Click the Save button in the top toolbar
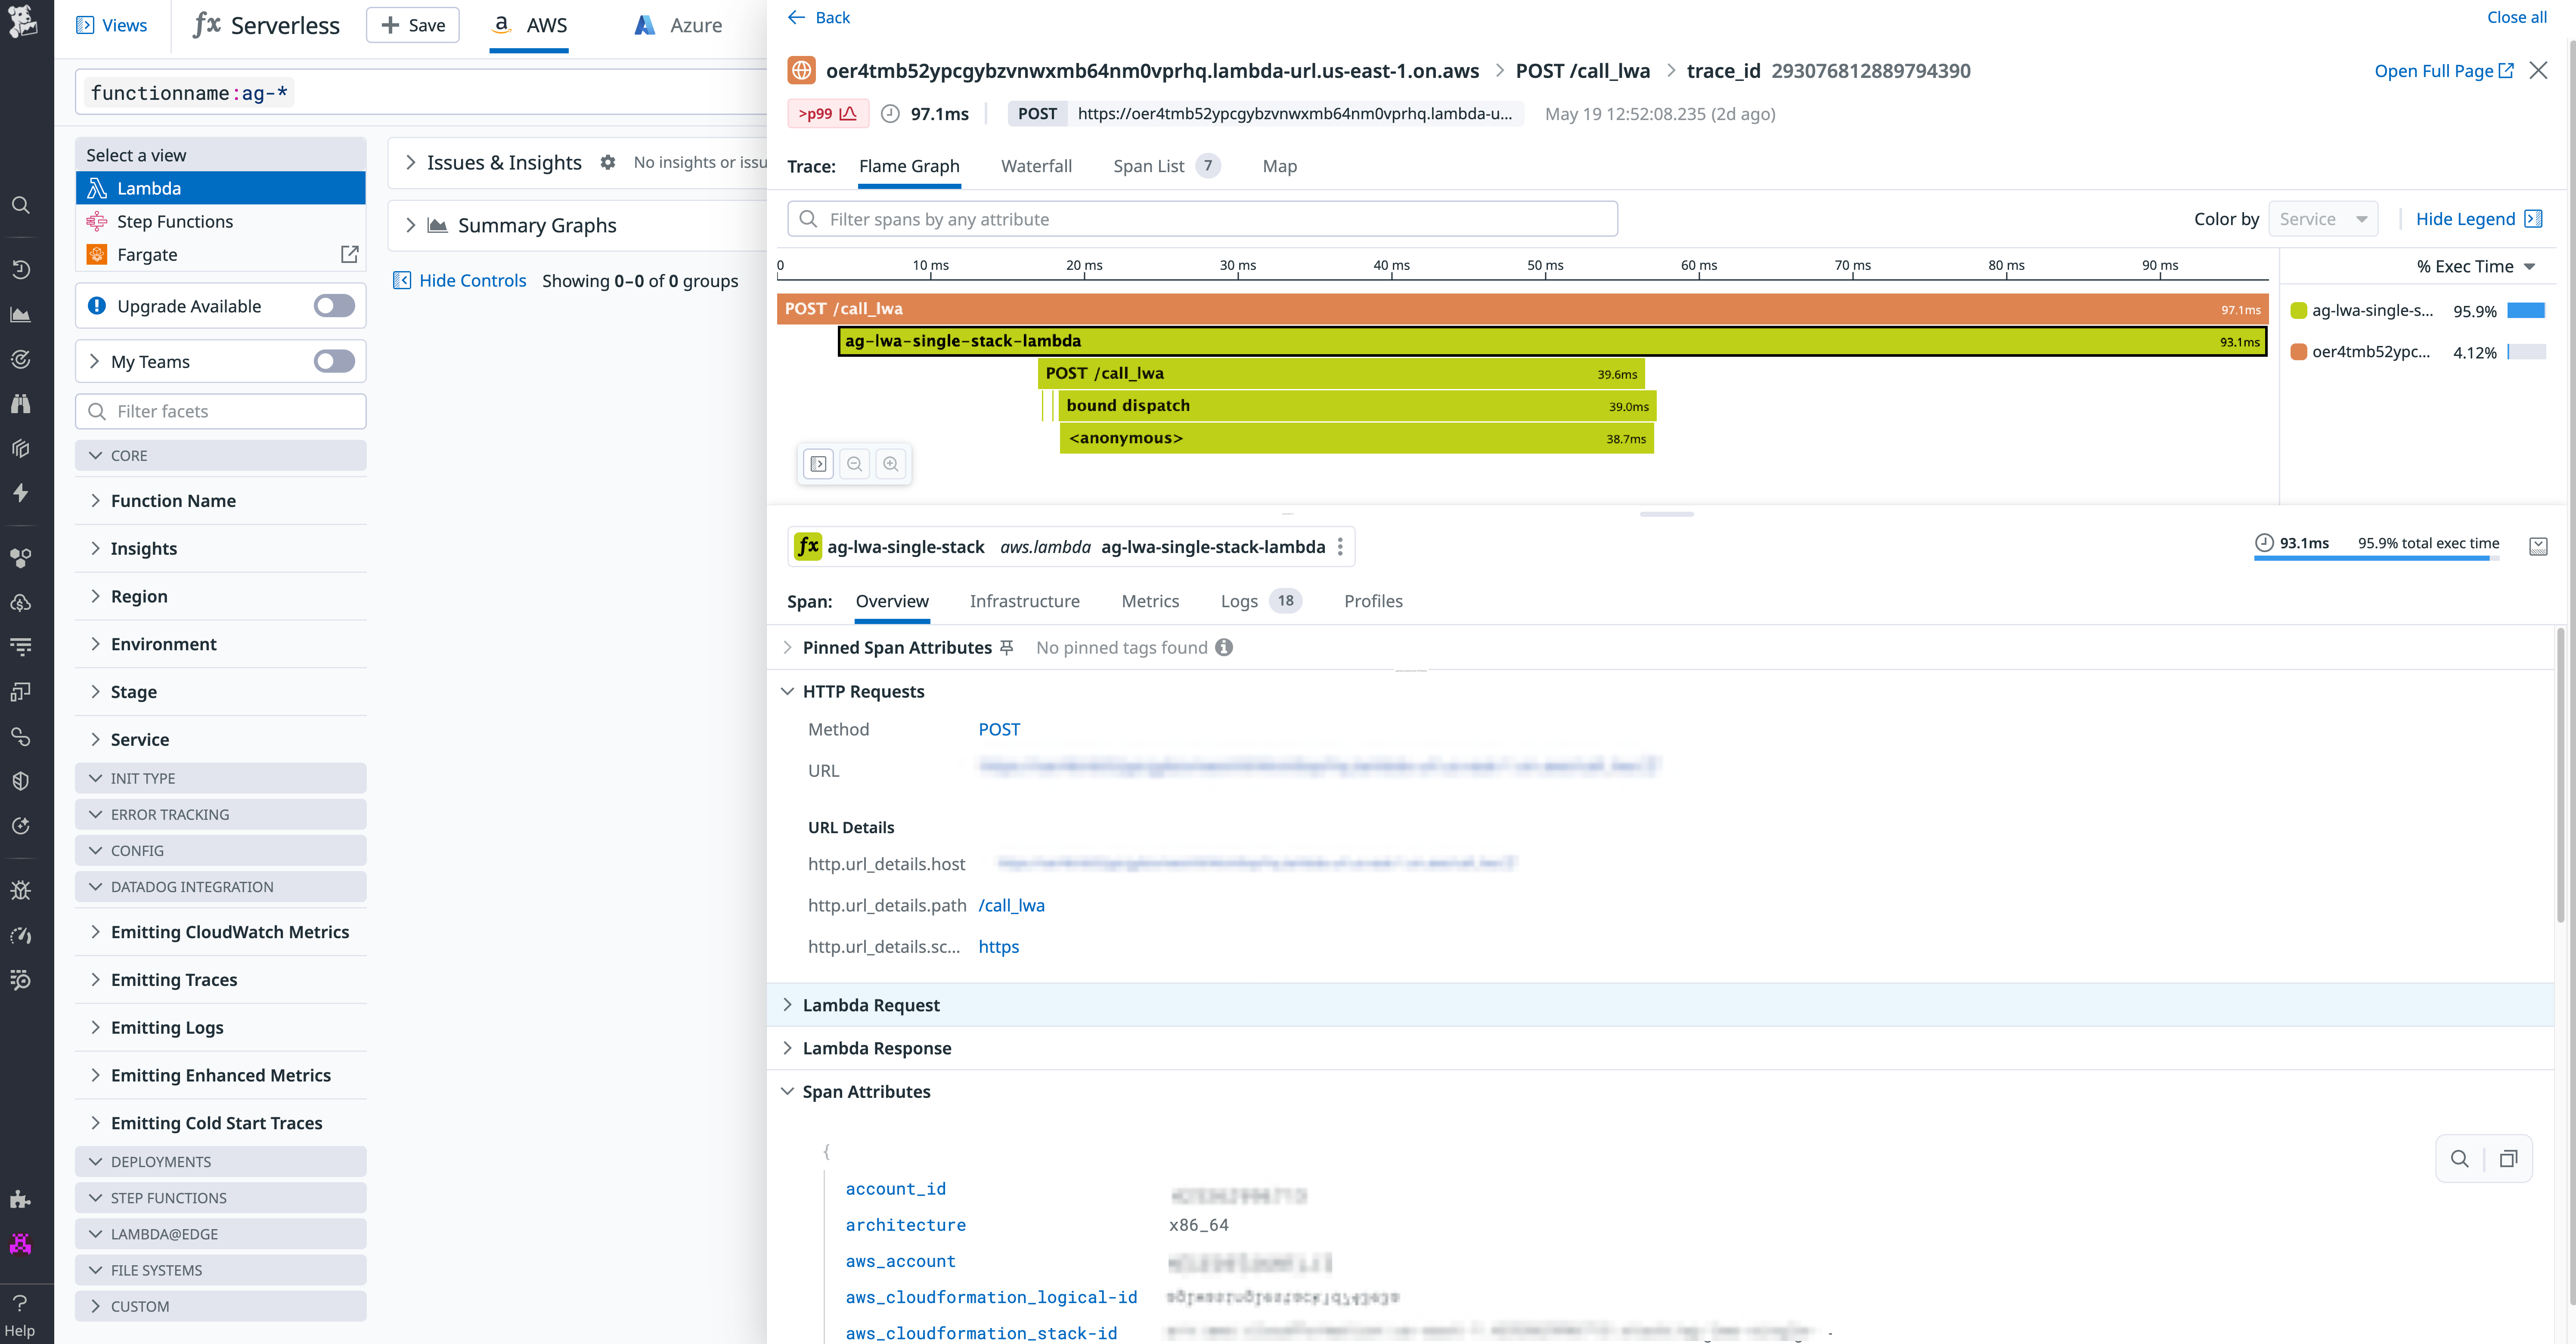The width and height of the screenshot is (2576, 1344). coord(411,25)
